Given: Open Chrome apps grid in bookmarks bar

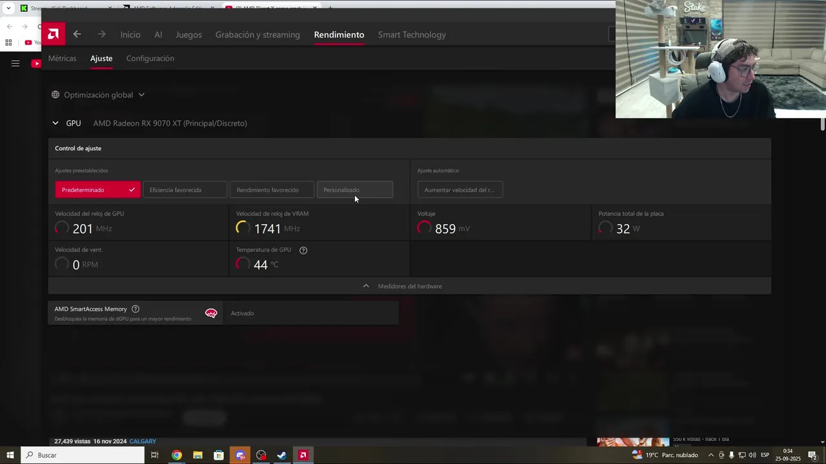Looking at the screenshot, I should pyautogui.click(x=8, y=43).
